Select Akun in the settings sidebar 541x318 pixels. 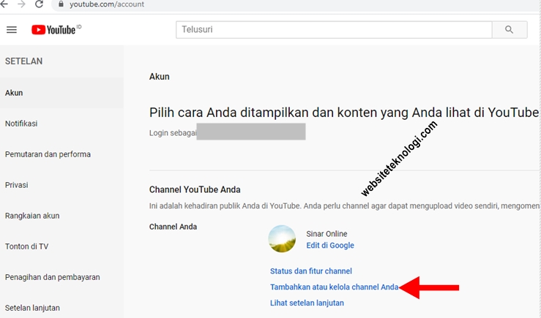pyautogui.click(x=61, y=93)
